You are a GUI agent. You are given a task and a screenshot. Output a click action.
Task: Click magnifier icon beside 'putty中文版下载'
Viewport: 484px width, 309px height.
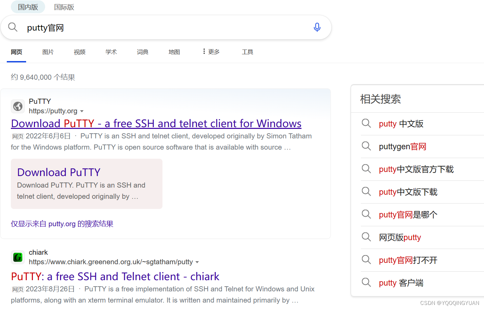[366, 192]
